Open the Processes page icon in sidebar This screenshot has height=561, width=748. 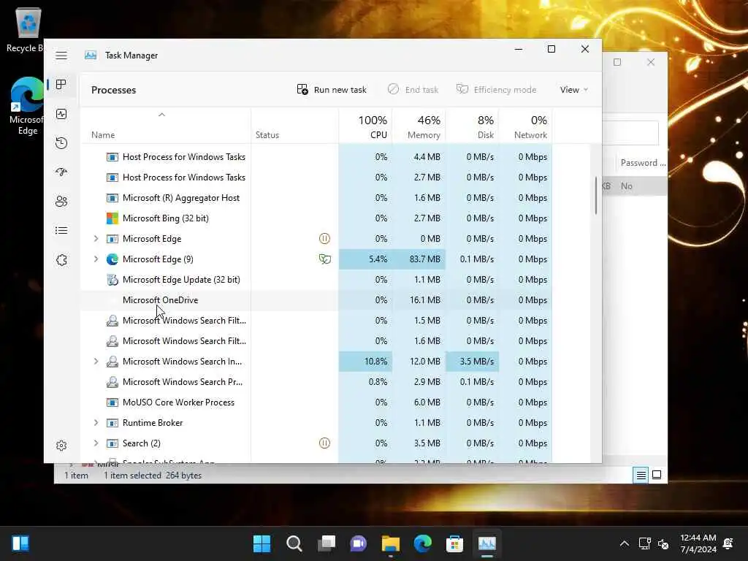tap(61, 85)
